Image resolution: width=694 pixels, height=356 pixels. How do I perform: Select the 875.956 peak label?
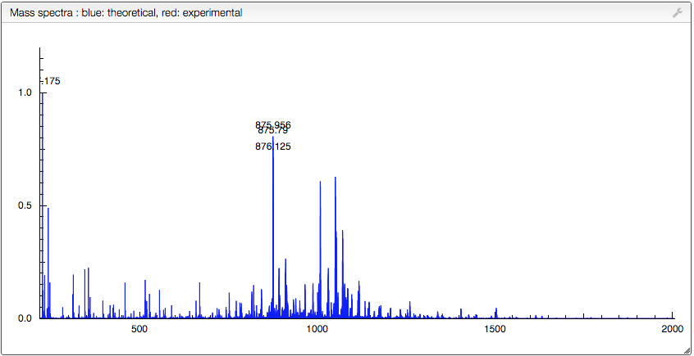pos(273,125)
